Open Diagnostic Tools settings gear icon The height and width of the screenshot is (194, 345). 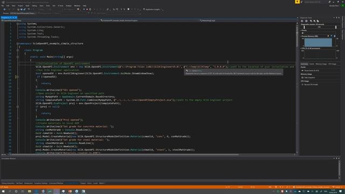coord(302,21)
